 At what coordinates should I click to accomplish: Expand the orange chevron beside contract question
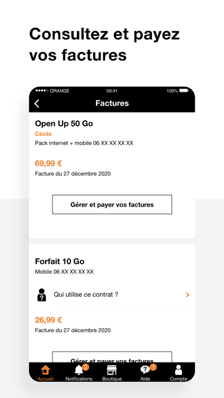187,295
